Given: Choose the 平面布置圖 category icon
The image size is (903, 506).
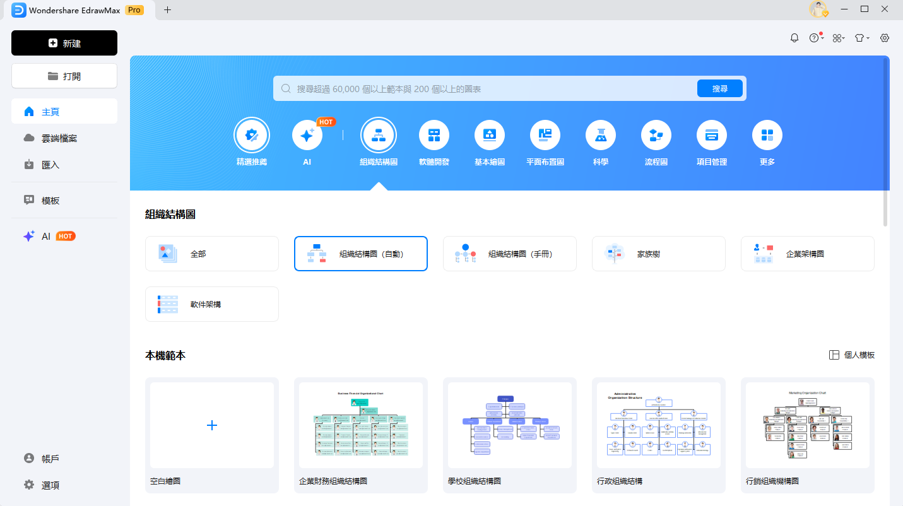Looking at the screenshot, I should 545,135.
